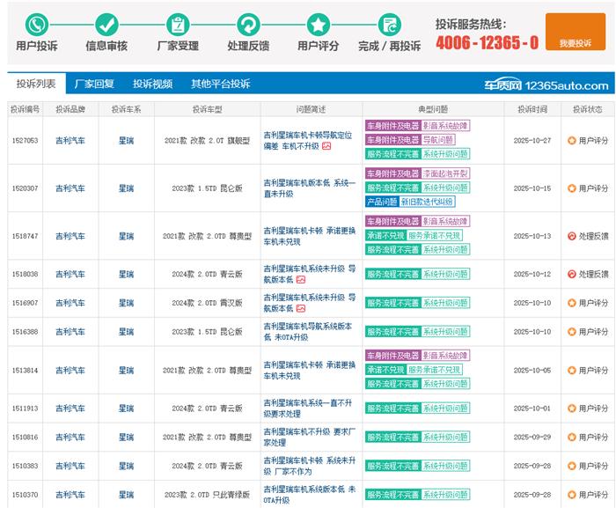The image size is (616, 508).
Task: Click the 新旧款迭代纠纷 problem tag
Action: pos(433,202)
